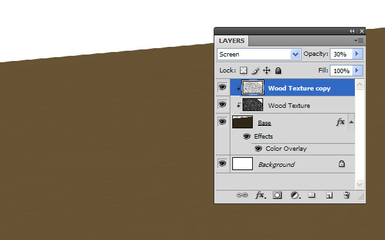Click the Base layer thumbnail

pyautogui.click(x=243, y=122)
